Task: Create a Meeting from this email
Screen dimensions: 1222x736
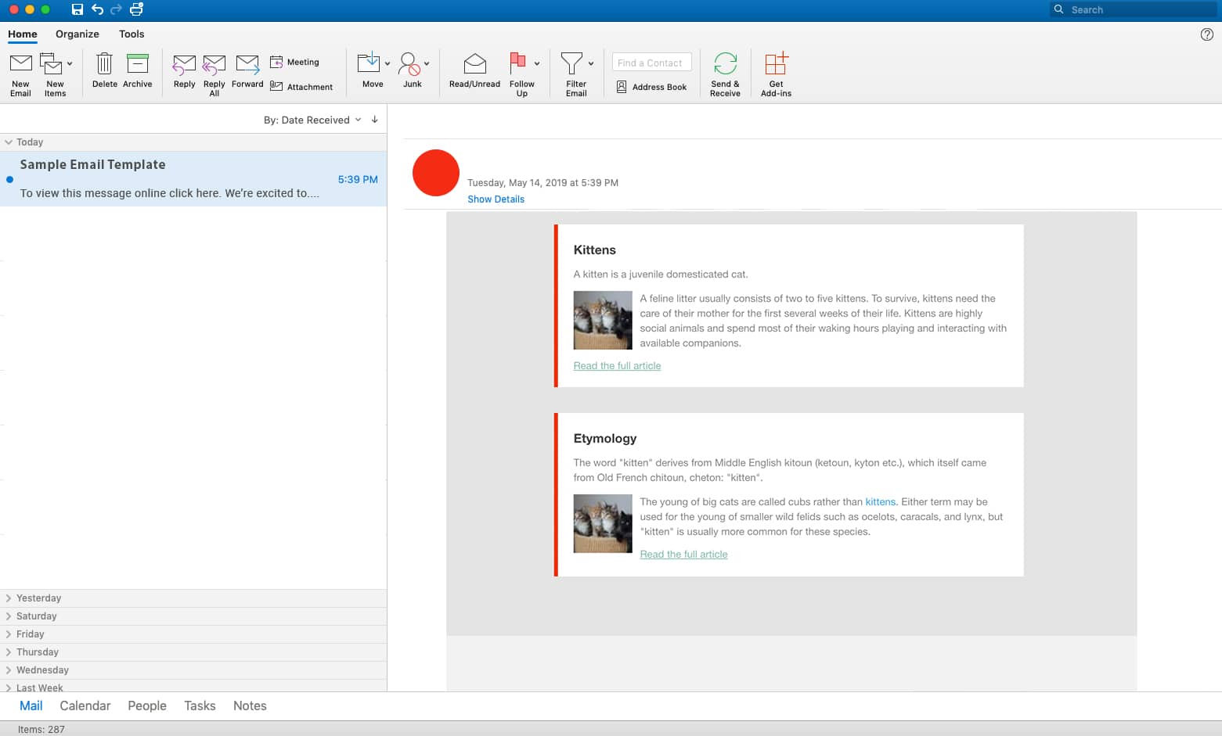Action: click(295, 62)
